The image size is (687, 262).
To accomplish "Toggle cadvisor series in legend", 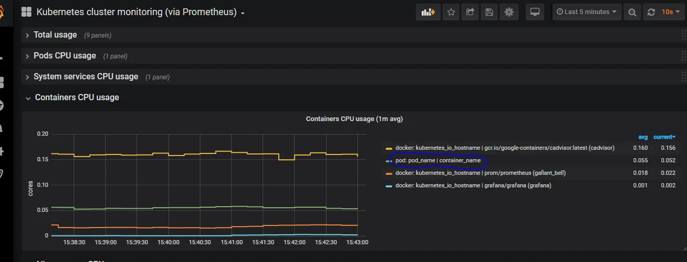I will (505, 148).
